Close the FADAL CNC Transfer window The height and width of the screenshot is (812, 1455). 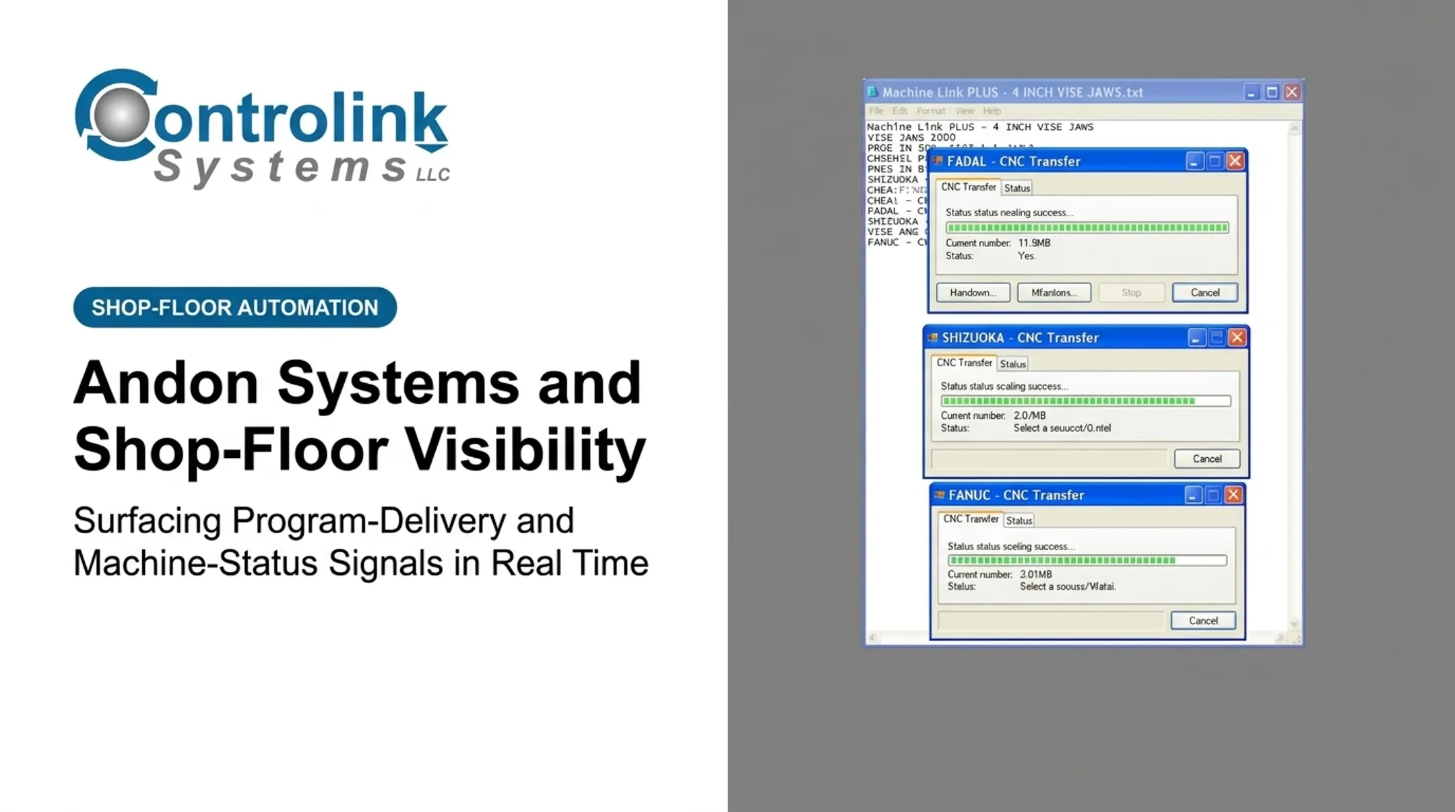1235,161
